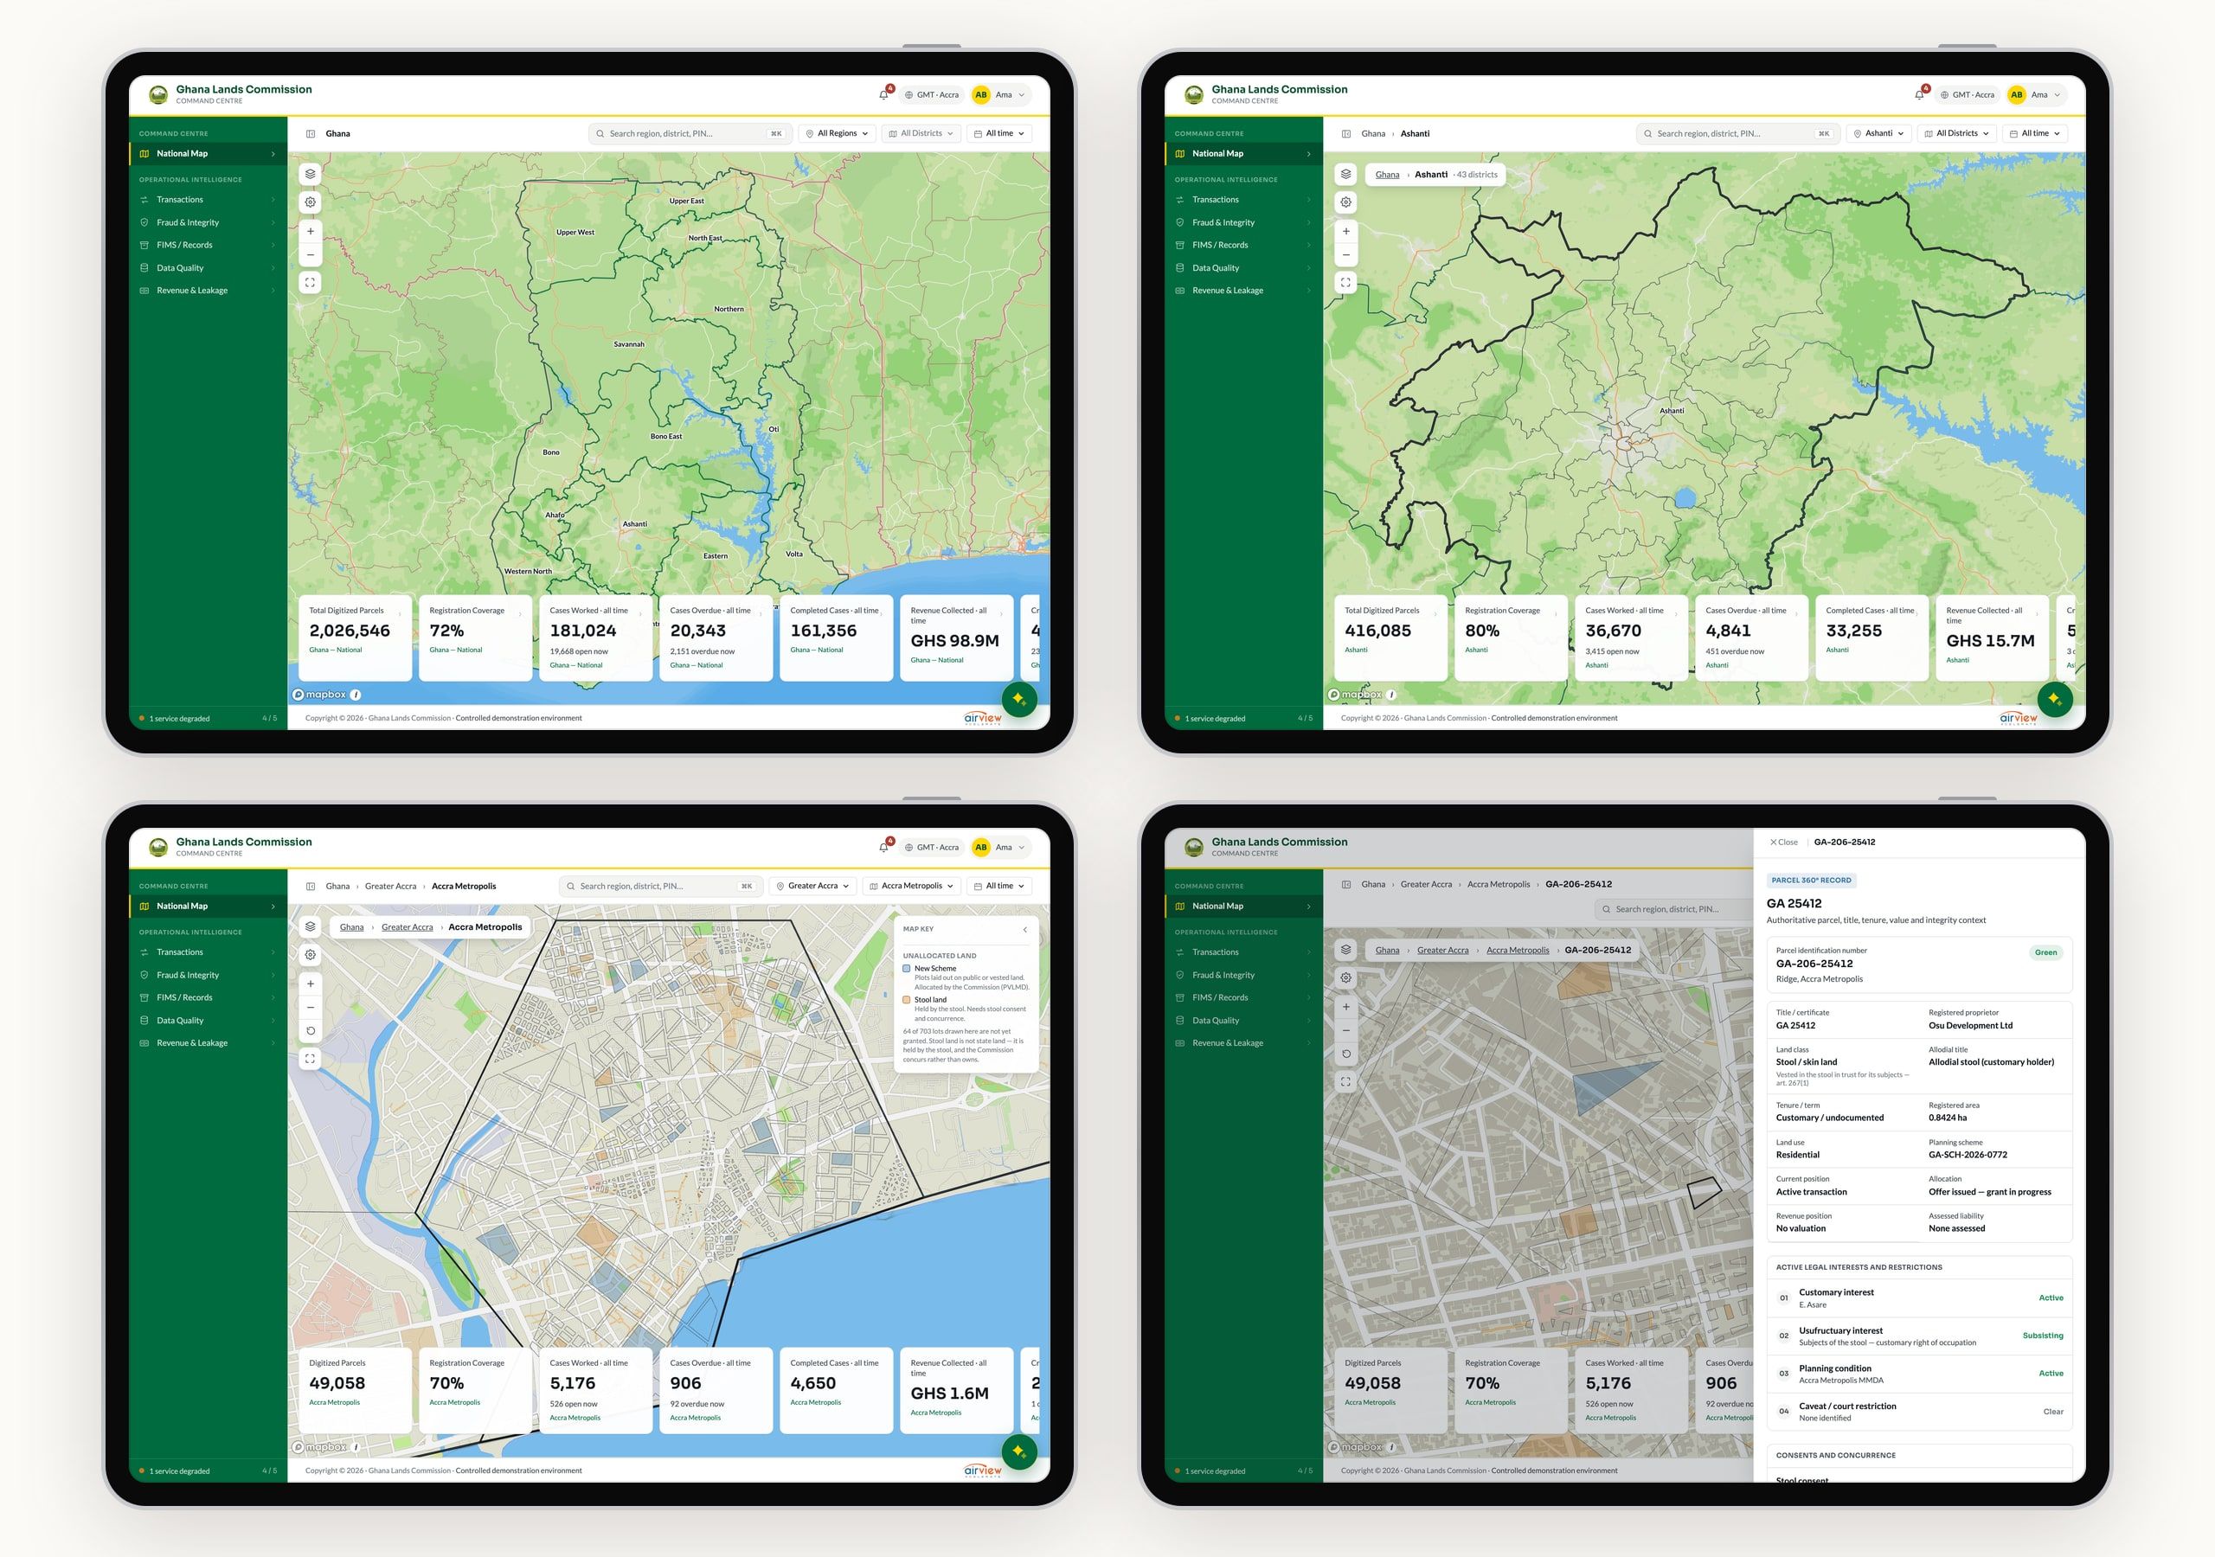
Task: Open map layers on the Ghana national screen
Action: tap(310, 175)
